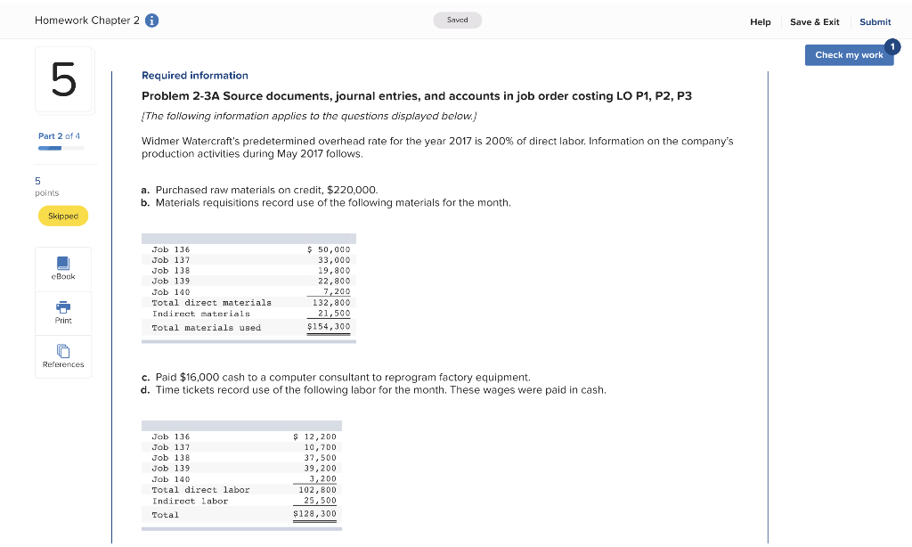Click Submit to turn in homework
Image resolution: width=912 pixels, height=547 pixels.
coord(875,21)
